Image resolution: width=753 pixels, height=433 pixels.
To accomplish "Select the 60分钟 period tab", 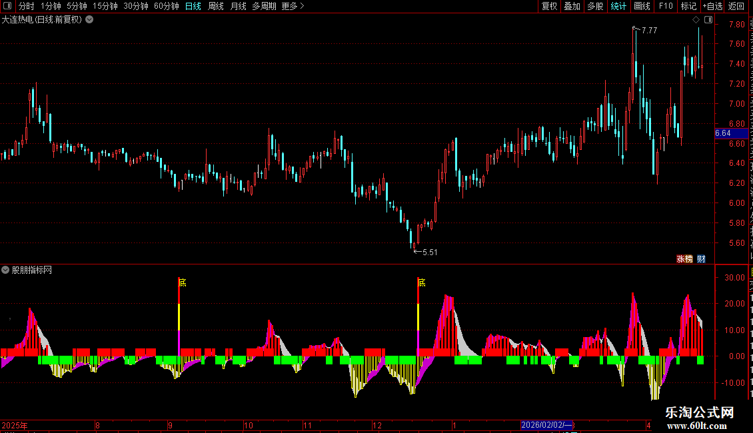I will 166,6.
